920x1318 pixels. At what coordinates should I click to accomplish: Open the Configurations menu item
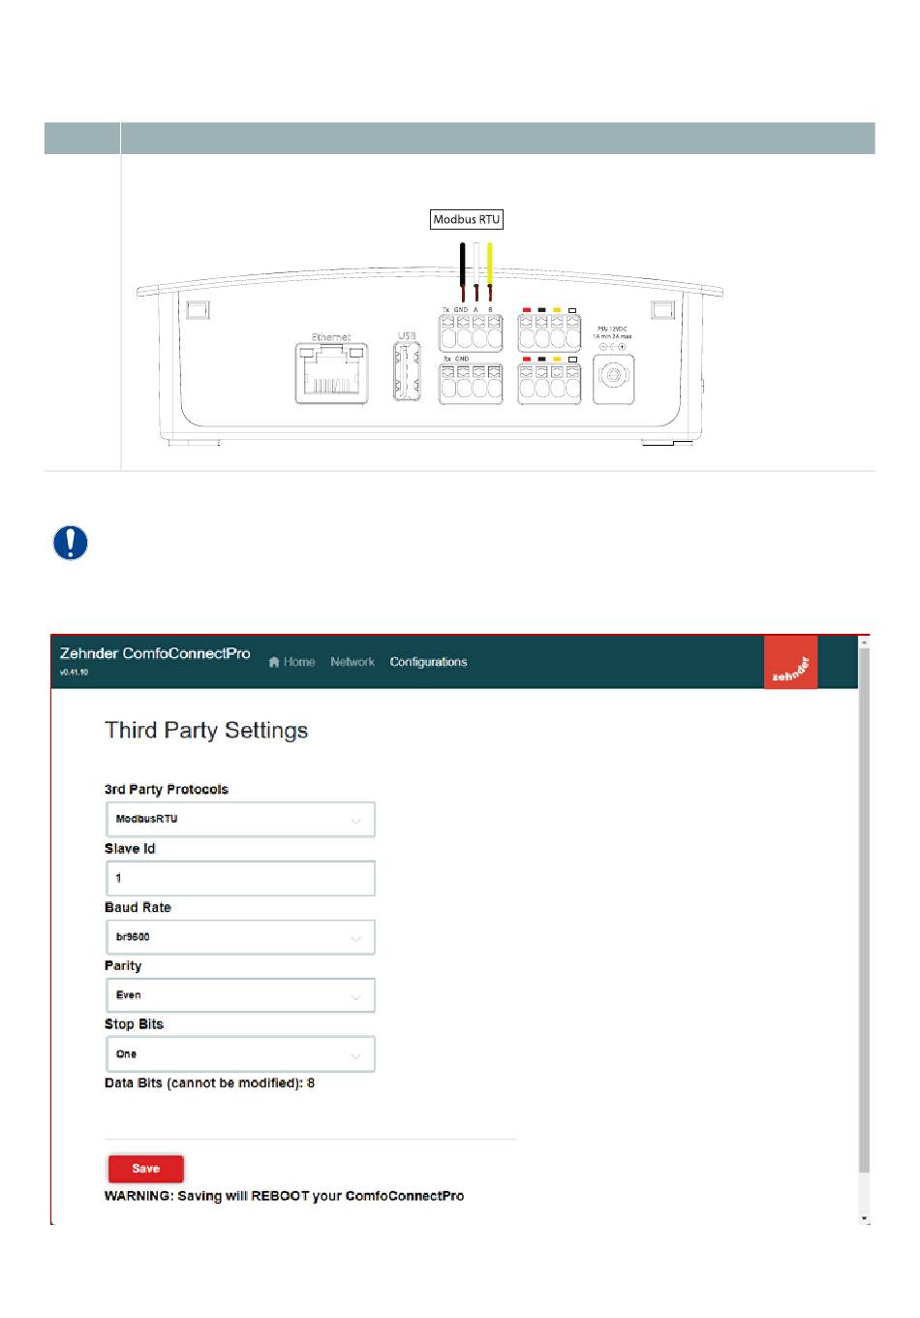(428, 662)
